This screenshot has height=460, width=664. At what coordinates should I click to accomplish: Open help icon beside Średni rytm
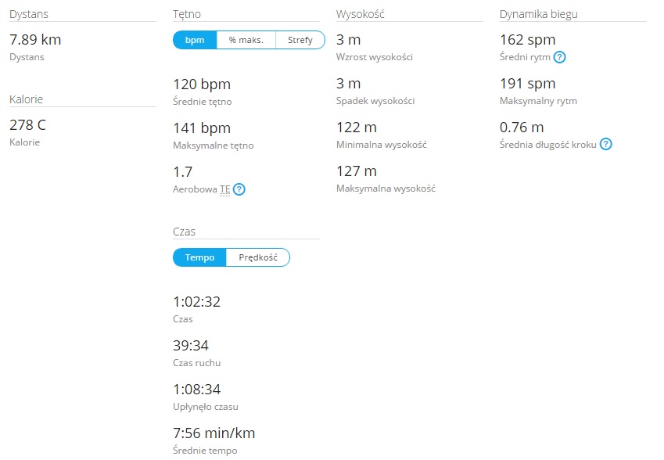point(559,57)
